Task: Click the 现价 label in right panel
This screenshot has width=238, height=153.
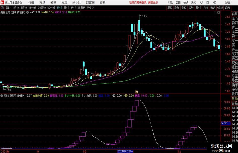Action: pyautogui.click(x=235, y=63)
